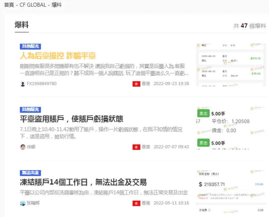Open withdrawal screenshot thumbnail showing $219357.71
This screenshot has height=217, width=269.
click(x=231, y=191)
